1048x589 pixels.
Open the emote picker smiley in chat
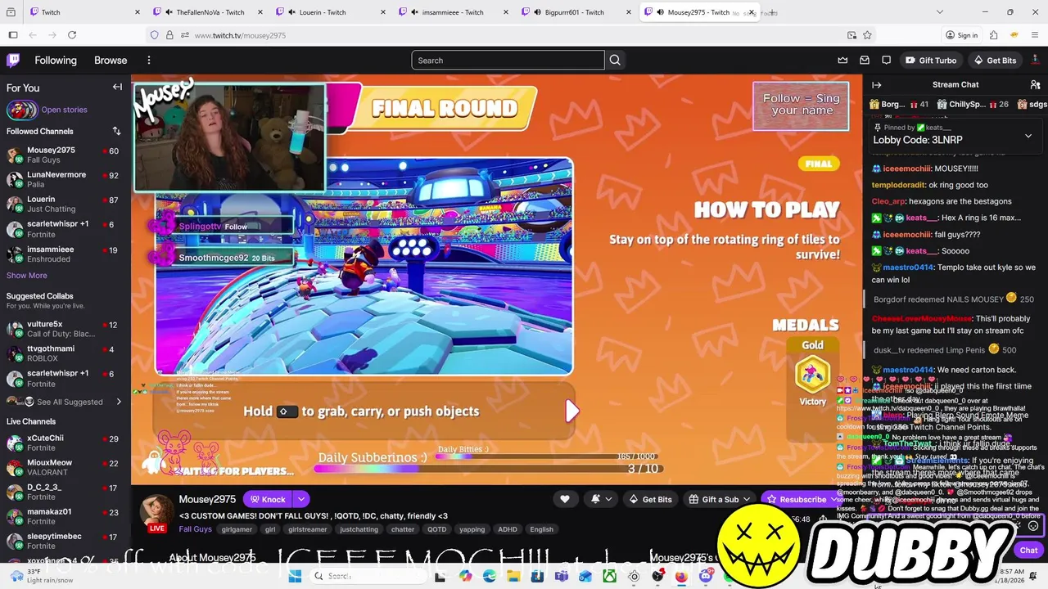1033,526
